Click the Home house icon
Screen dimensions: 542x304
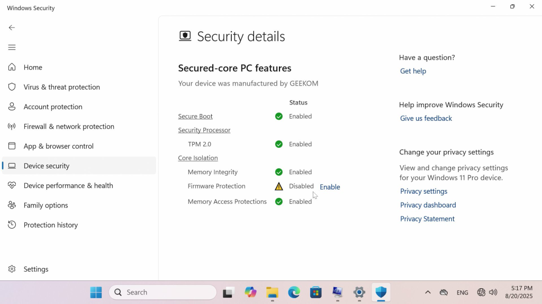pyautogui.click(x=12, y=67)
